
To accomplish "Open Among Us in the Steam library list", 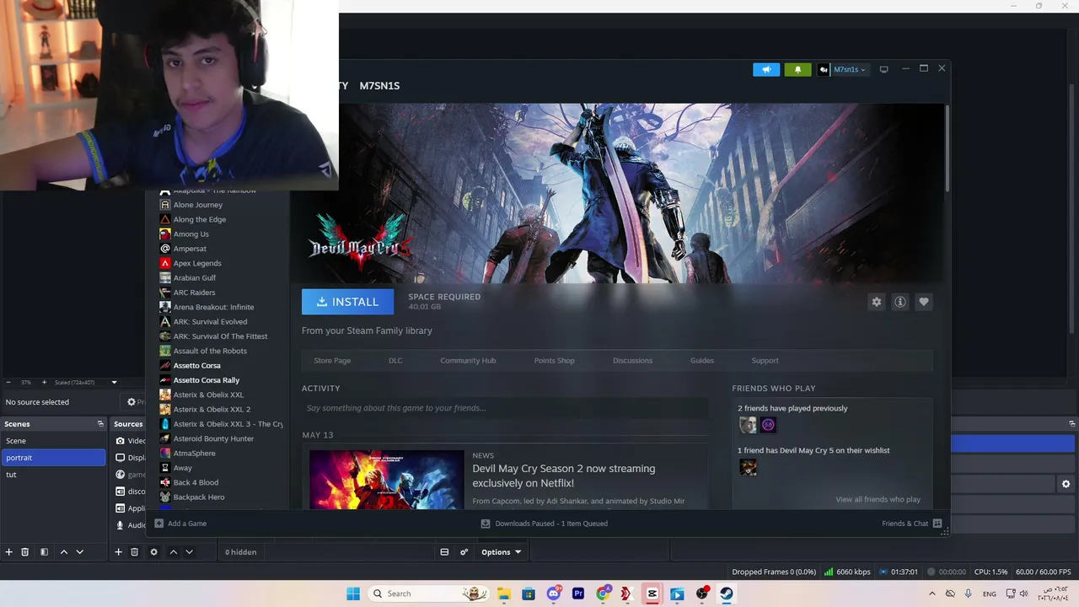I will click(x=191, y=234).
